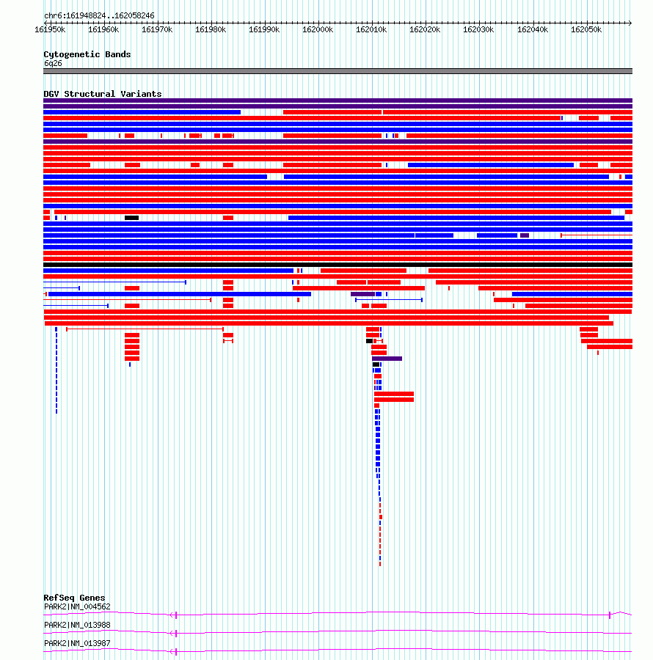Select the 161990k position label
Screen dimensions: 653x660
(264, 29)
